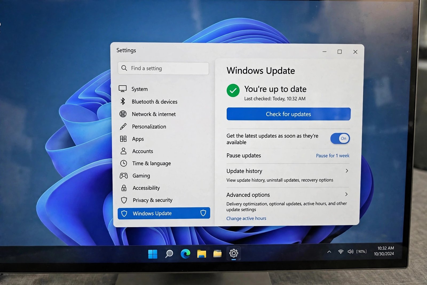Expand Advanced options chevron

pos(346,194)
